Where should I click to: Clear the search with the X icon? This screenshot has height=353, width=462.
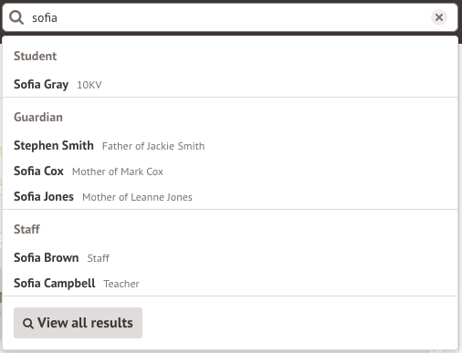439,17
